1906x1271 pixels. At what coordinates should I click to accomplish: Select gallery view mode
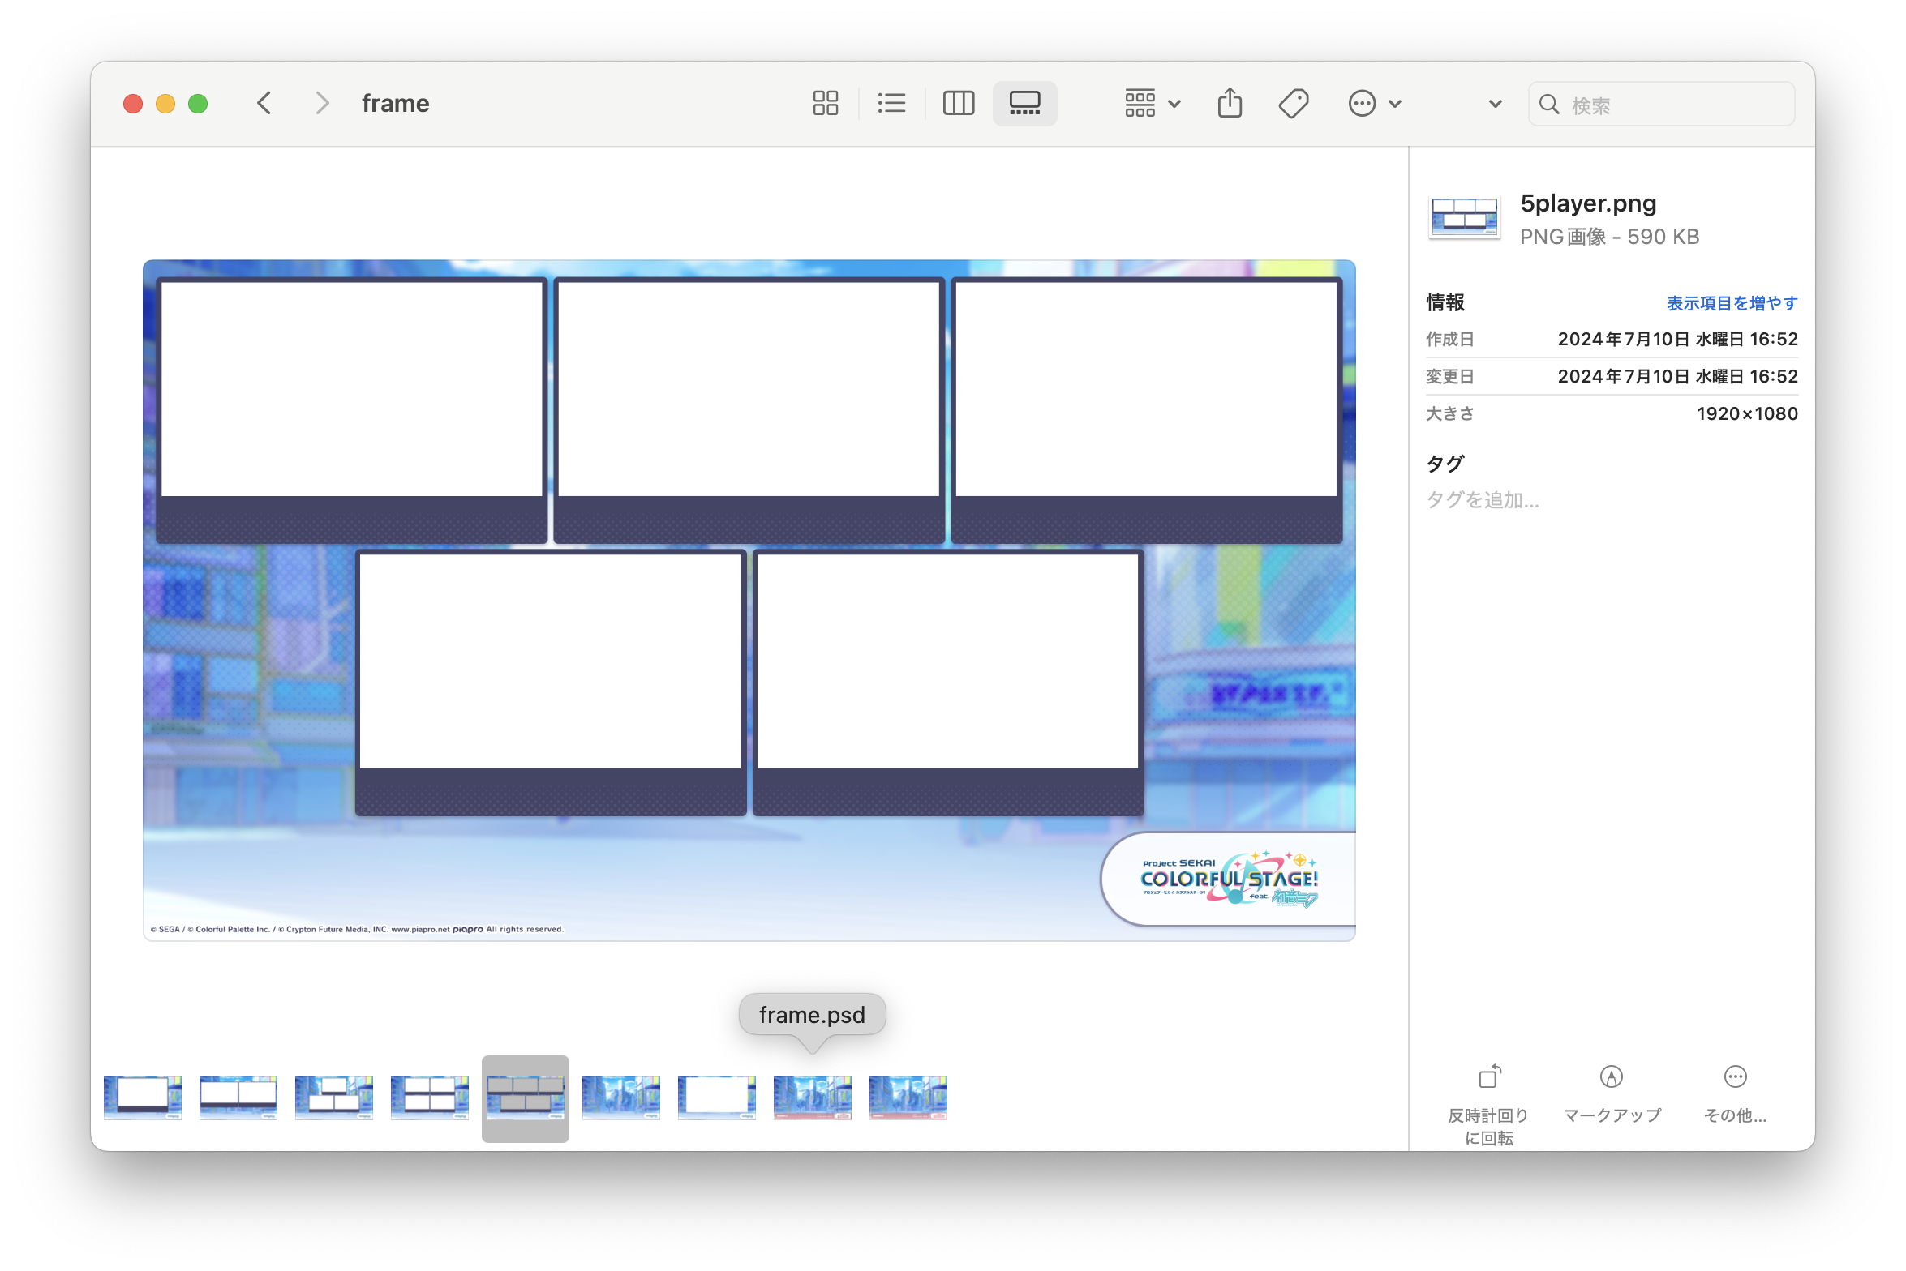pos(1024,104)
